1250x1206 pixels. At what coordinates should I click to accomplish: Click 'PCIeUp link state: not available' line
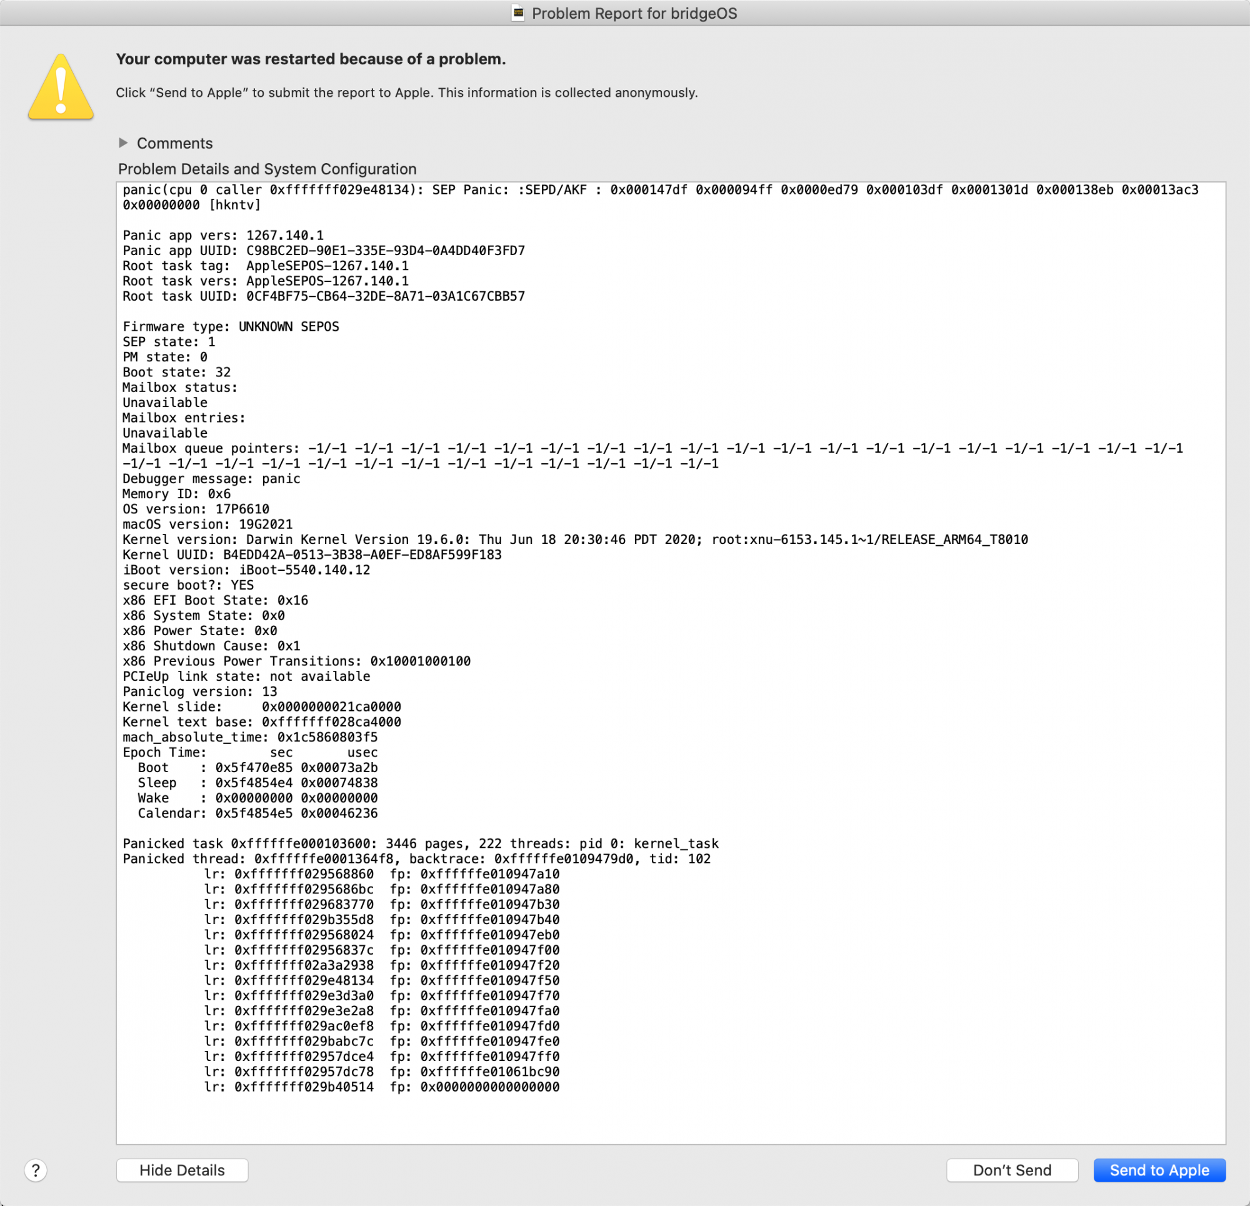[246, 677]
